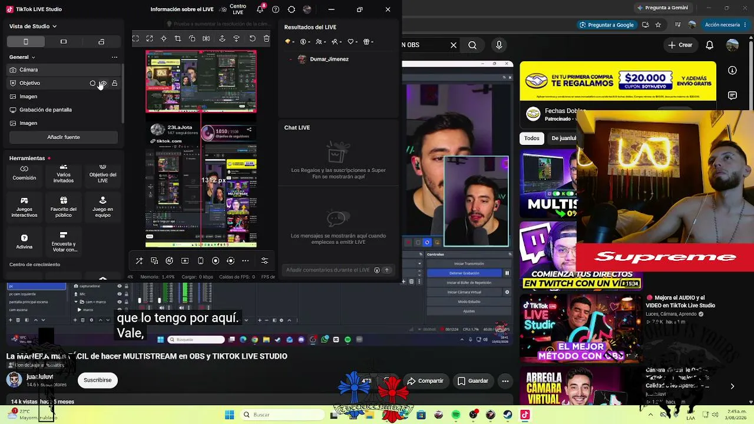Open the Adivina tool
The height and width of the screenshot is (424, 754).
[x=24, y=241]
